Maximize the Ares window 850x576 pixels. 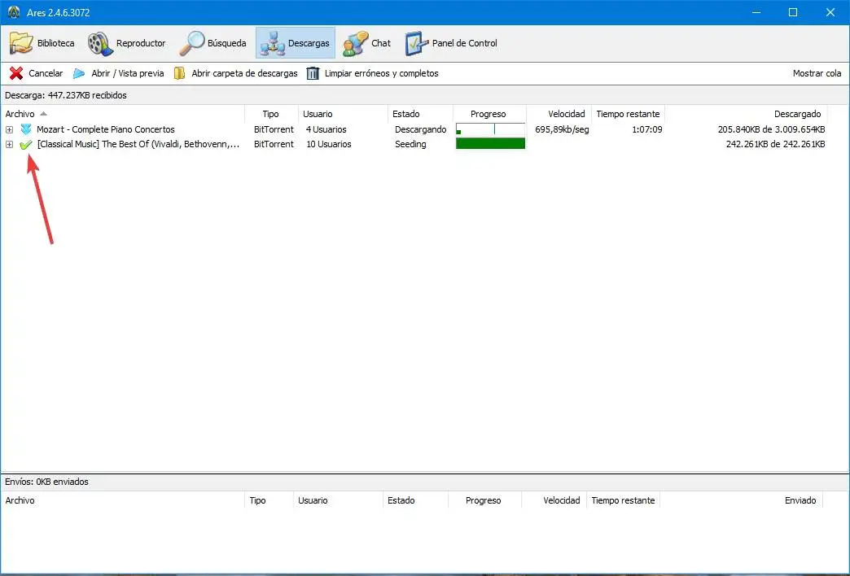point(792,12)
